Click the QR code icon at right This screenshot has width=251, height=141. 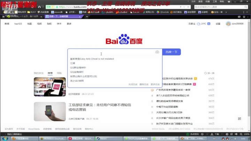[x=239, y=119]
